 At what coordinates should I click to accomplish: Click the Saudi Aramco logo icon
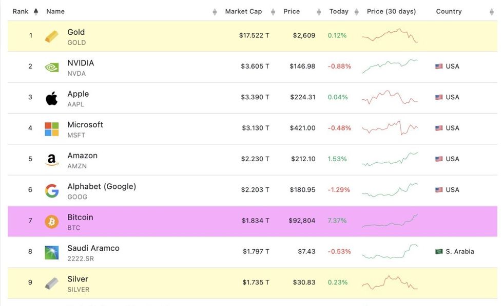[52, 252]
